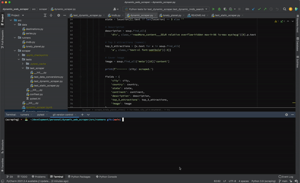Viewport: 300px width, 183px height.
Task: Commit changes with green checkmark icon
Action: click(x=259, y=9)
